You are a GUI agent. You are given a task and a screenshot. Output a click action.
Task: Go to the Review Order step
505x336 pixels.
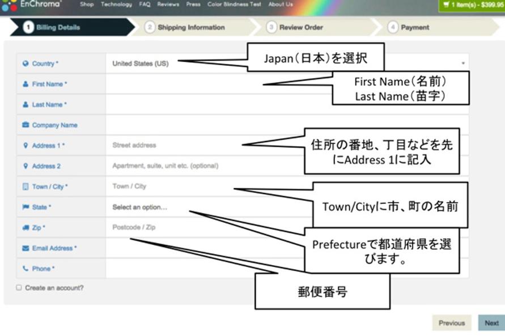(316, 27)
